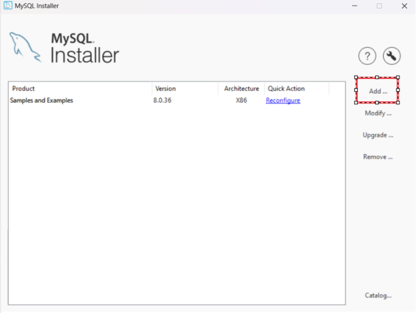Viewport: 416px width, 313px height.
Task: Click the 8.0.36 version cell
Action: click(162, 100)
